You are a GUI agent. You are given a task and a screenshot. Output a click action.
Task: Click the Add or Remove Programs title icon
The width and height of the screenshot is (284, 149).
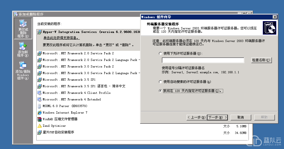click(x=16, y=14)
